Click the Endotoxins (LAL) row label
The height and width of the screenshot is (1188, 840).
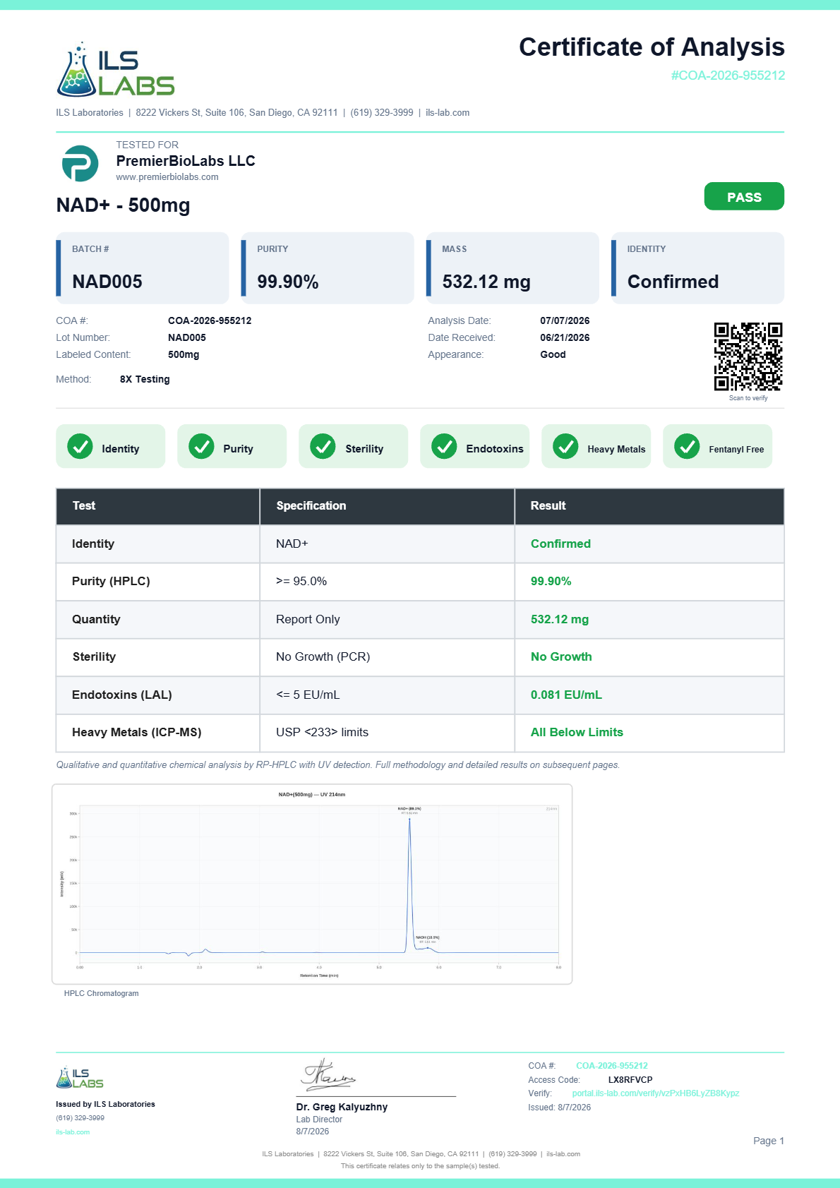point(122,695)
